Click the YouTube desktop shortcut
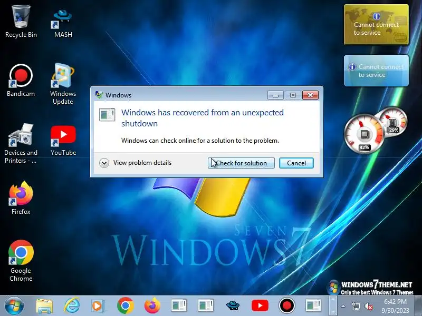This screenshot has height=316, width=422. click(x=63, y=140)
